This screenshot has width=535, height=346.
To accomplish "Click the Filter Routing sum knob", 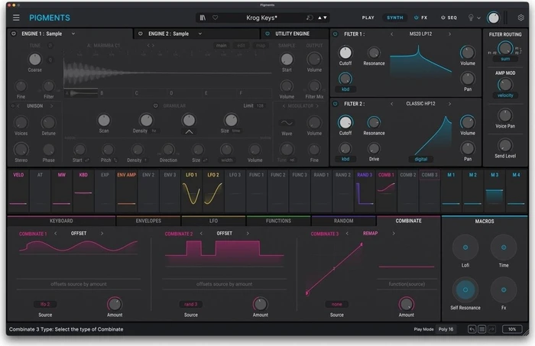I will 505,48.
